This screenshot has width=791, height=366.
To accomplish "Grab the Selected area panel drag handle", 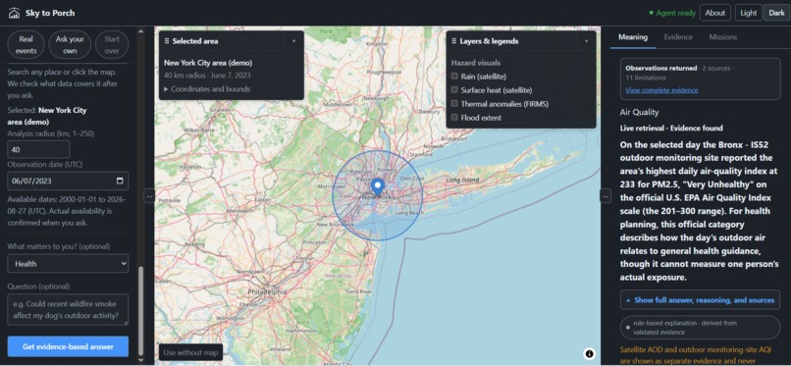I will point(167,41).
